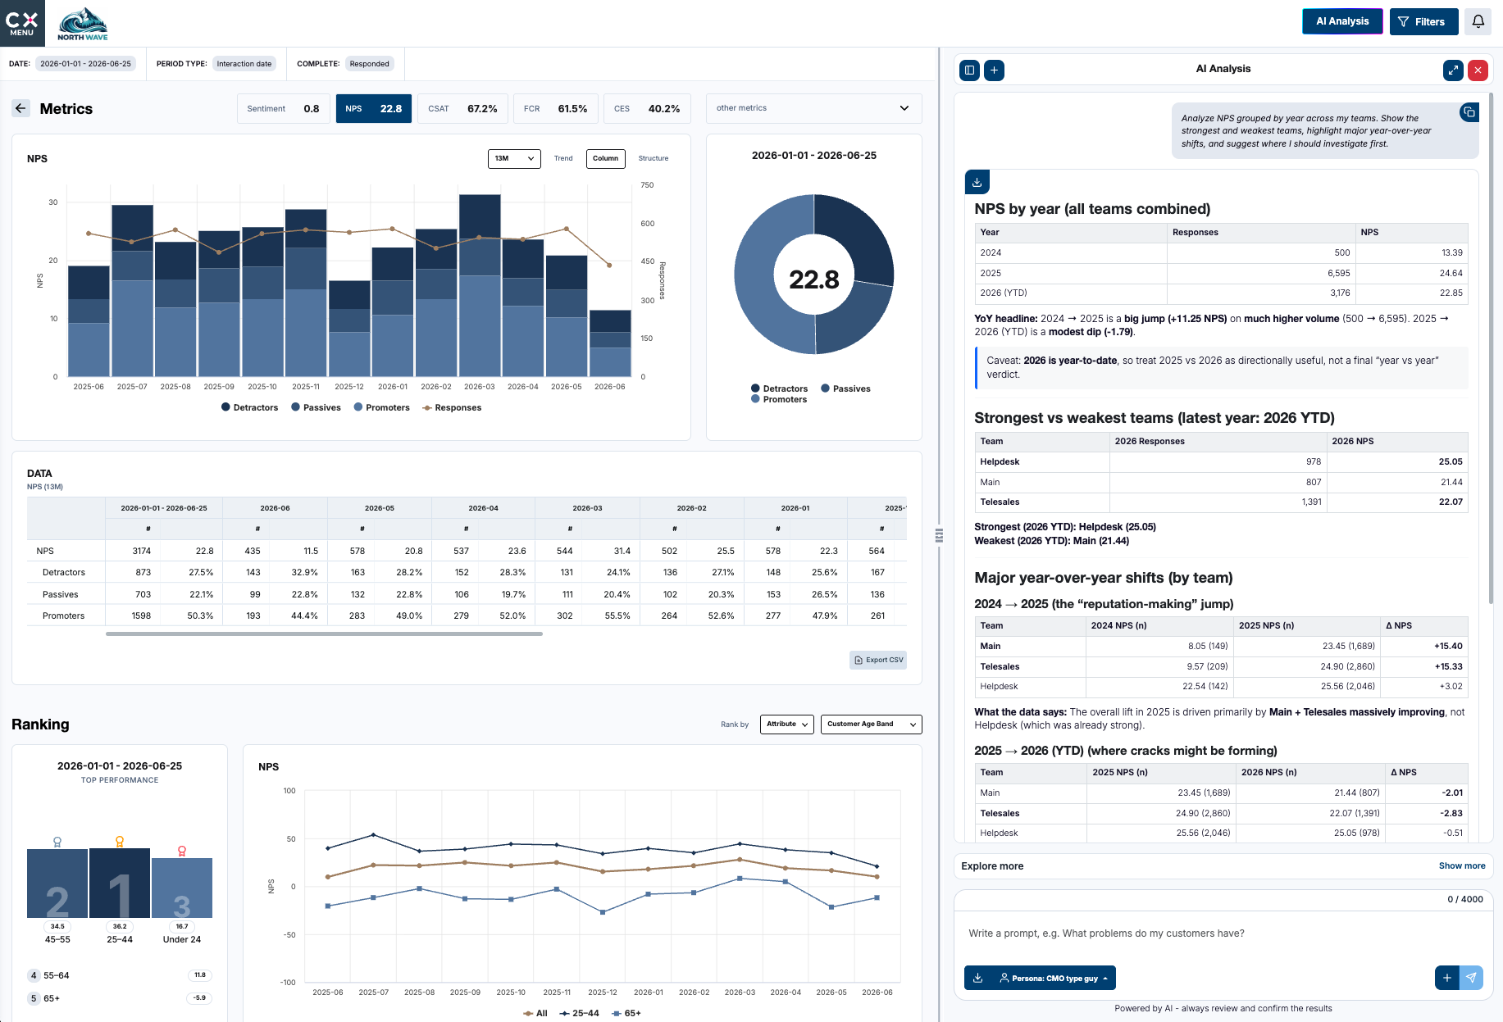Switch the chart to Structure view
The image size is (1503, 1022).
tap(654, 158)
